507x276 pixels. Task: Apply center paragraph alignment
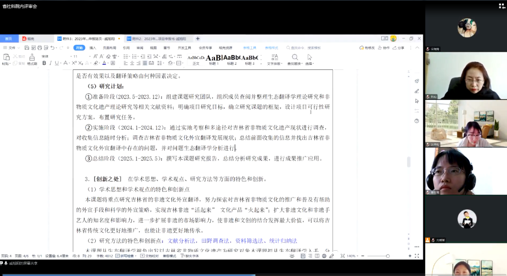point(132,63)
